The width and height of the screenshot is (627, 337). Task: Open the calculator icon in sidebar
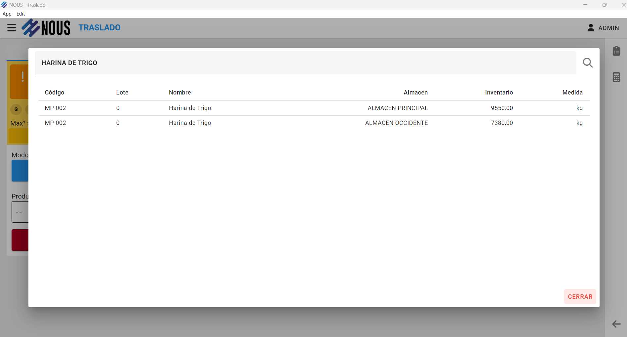pyautogui.click(x=616, y=77)
